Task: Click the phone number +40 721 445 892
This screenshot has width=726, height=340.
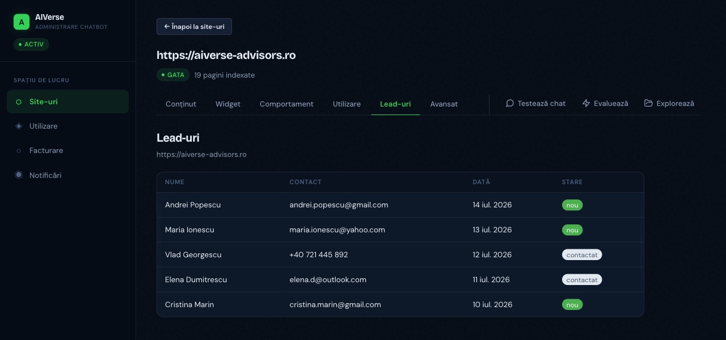Action: click(319, 254)
